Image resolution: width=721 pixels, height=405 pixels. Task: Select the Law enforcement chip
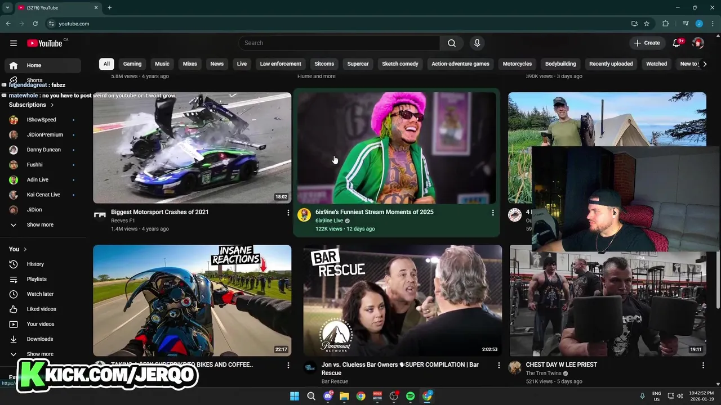click(281, 64)
